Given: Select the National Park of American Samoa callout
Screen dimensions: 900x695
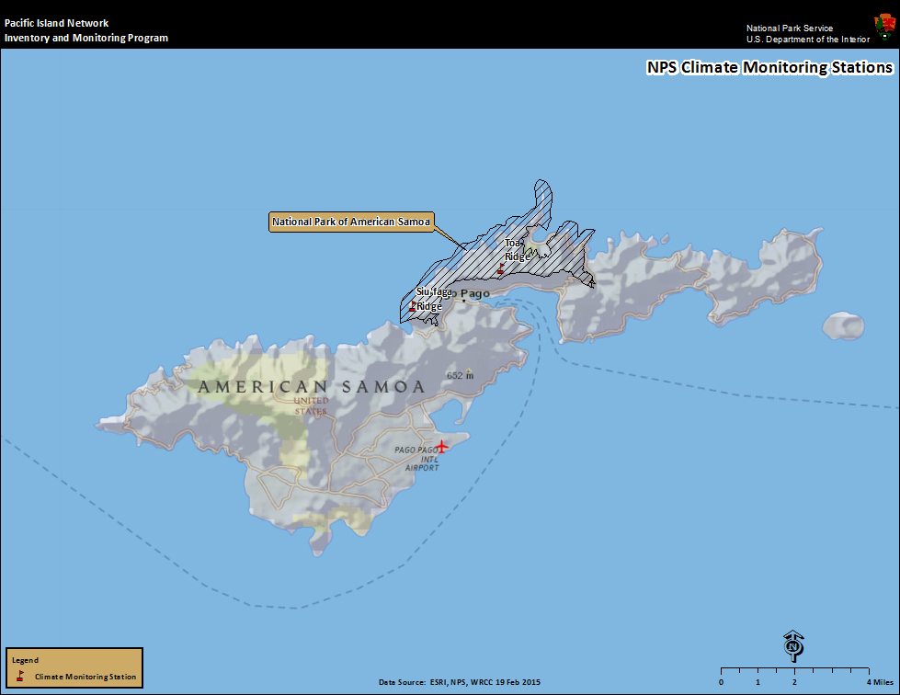Looking at the screenshot, I should 351,222.
